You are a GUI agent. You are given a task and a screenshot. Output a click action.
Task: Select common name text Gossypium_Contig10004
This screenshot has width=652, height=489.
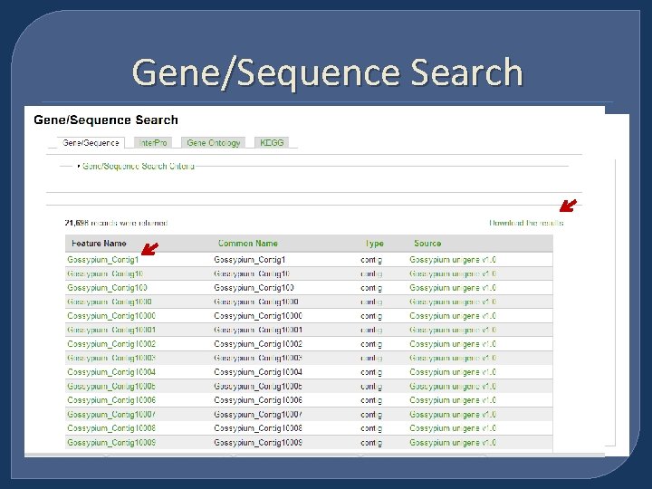tap(258, 372)
